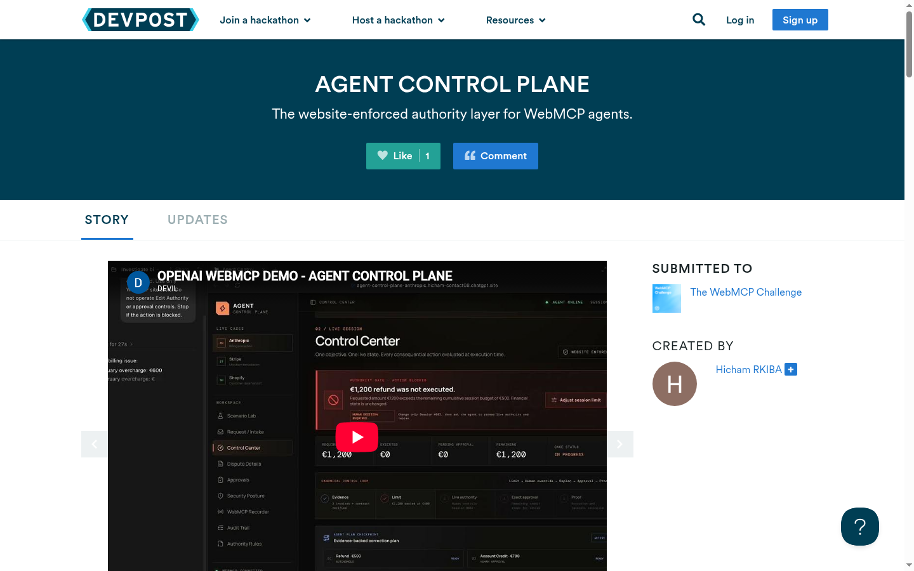Click the help question mark bubble

pyautogui.click(x=860, y=527)
